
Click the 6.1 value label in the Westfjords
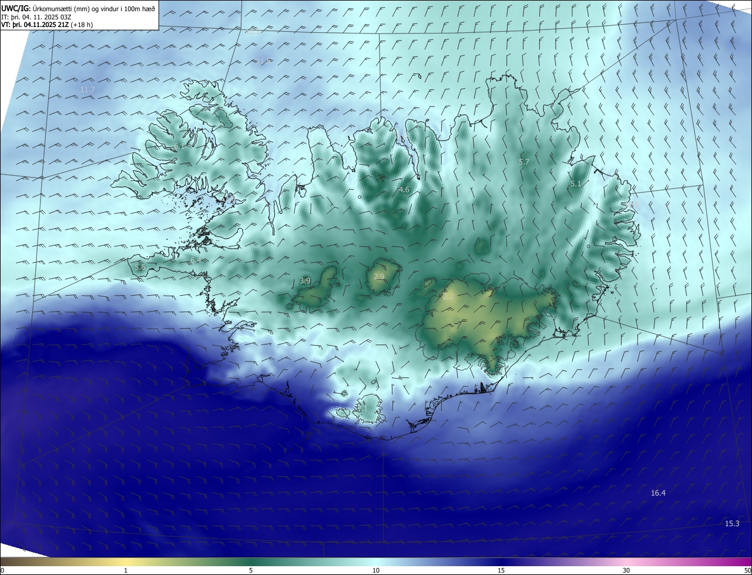[179, 146]
